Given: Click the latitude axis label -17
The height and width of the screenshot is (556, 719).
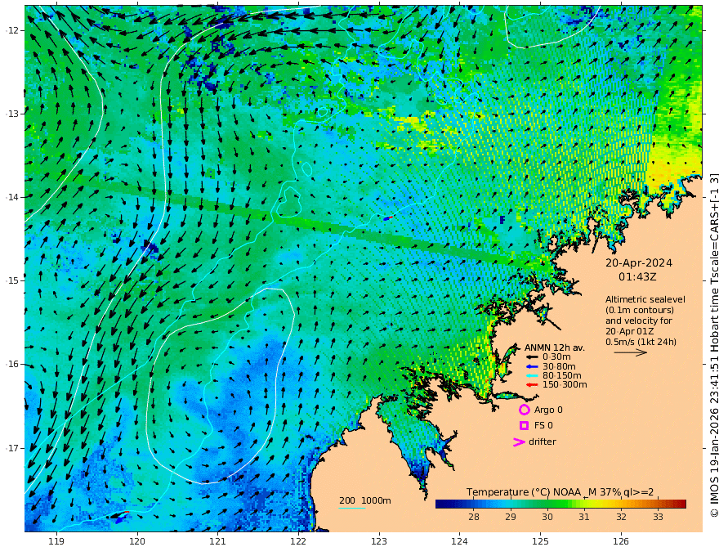Looking at the screenshot, I should [11, 448].
